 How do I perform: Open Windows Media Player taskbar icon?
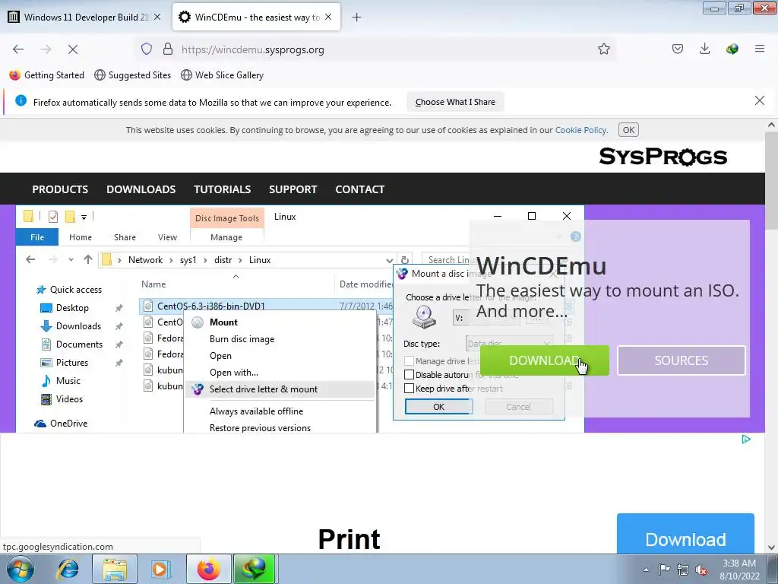pyautogui.click(x=160, y=569)
